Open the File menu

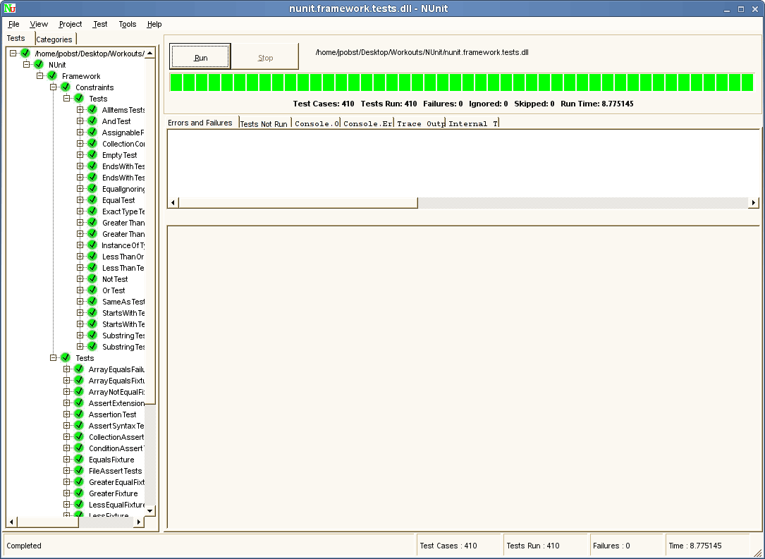click(13, 24)
